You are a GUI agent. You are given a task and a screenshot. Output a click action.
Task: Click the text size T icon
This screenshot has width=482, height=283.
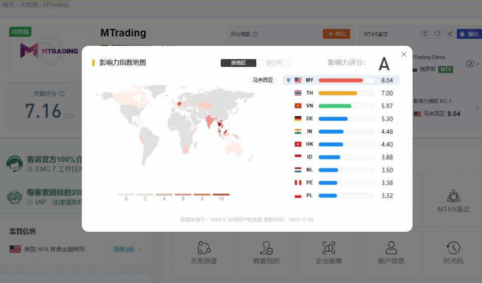425,34
